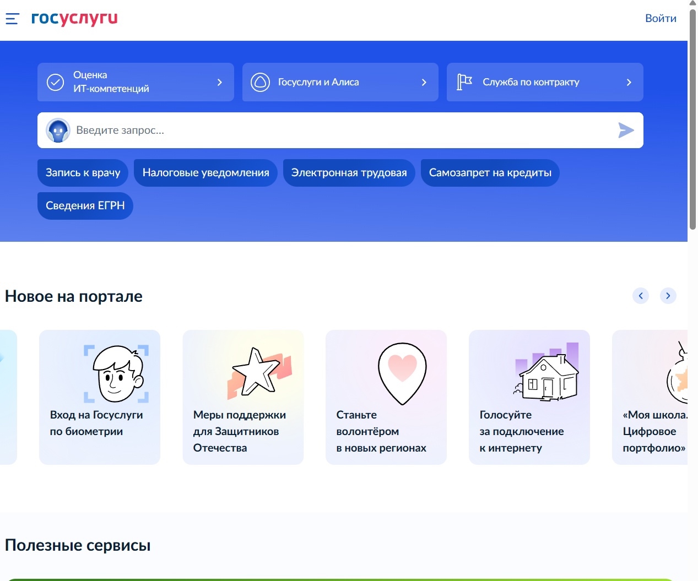Click the send arrow icon in search
698x581 pixels.
(626, 131)
